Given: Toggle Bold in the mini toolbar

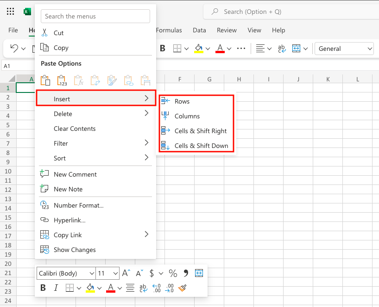Looking at the screenshot, I should tap(42, 288).
